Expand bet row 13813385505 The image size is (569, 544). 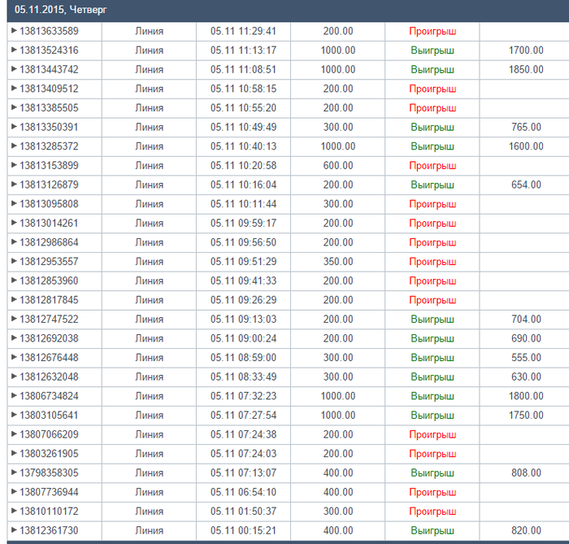click(x=14, y=107)
